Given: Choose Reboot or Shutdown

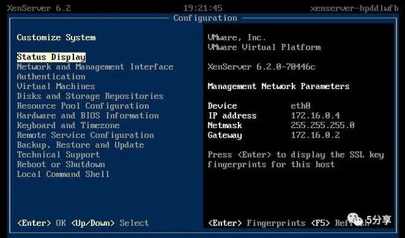Looking at the screenshot, I should point(61,164).
